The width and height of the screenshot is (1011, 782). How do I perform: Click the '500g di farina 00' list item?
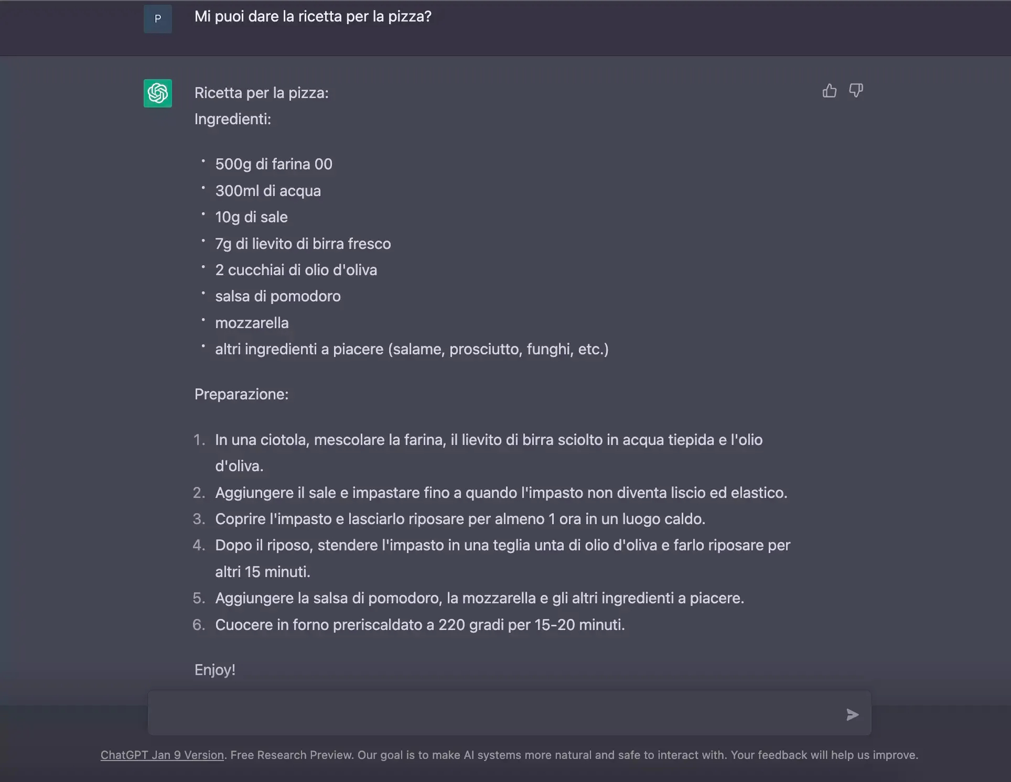pos(274,164)
